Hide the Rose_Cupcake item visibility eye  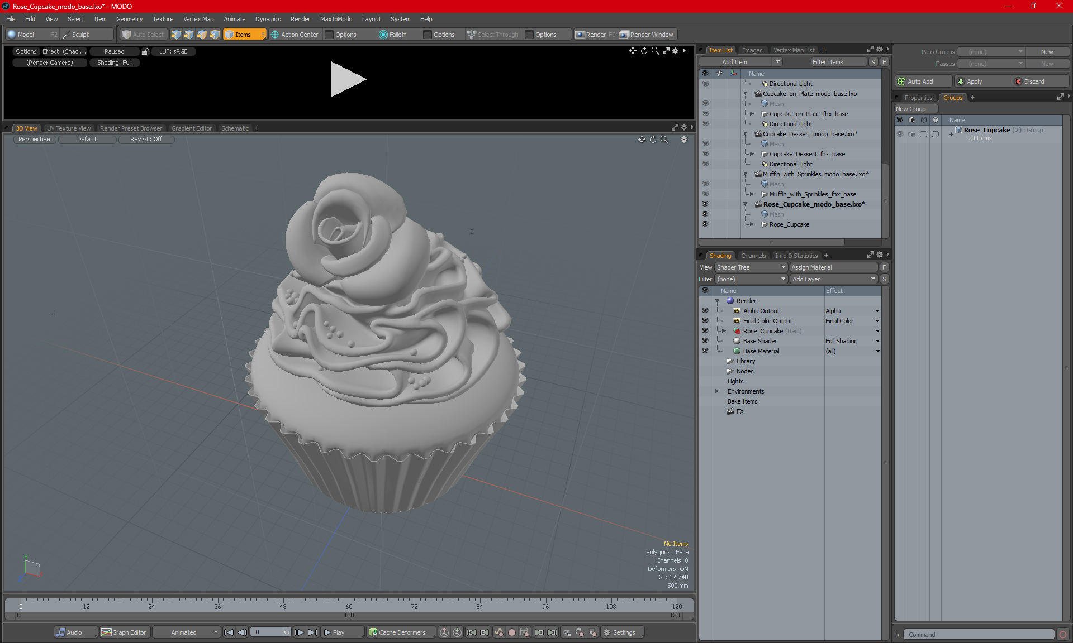click(x=705, y=224)
